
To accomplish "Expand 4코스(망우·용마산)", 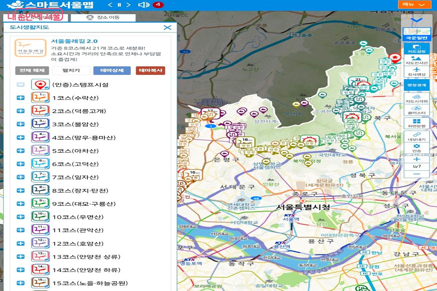I will point(20,137).
